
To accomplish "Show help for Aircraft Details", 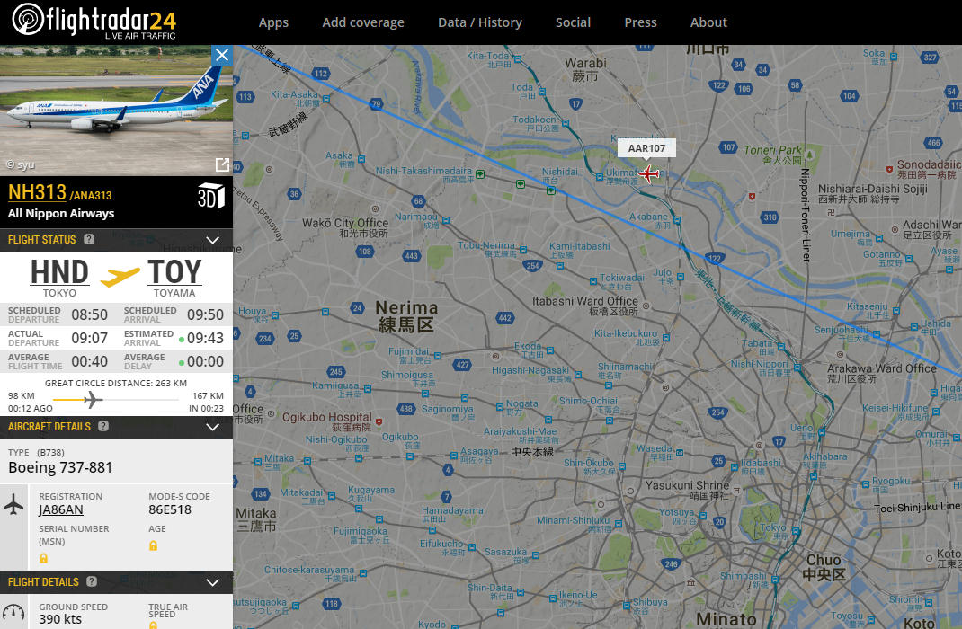I will (103, 426).
